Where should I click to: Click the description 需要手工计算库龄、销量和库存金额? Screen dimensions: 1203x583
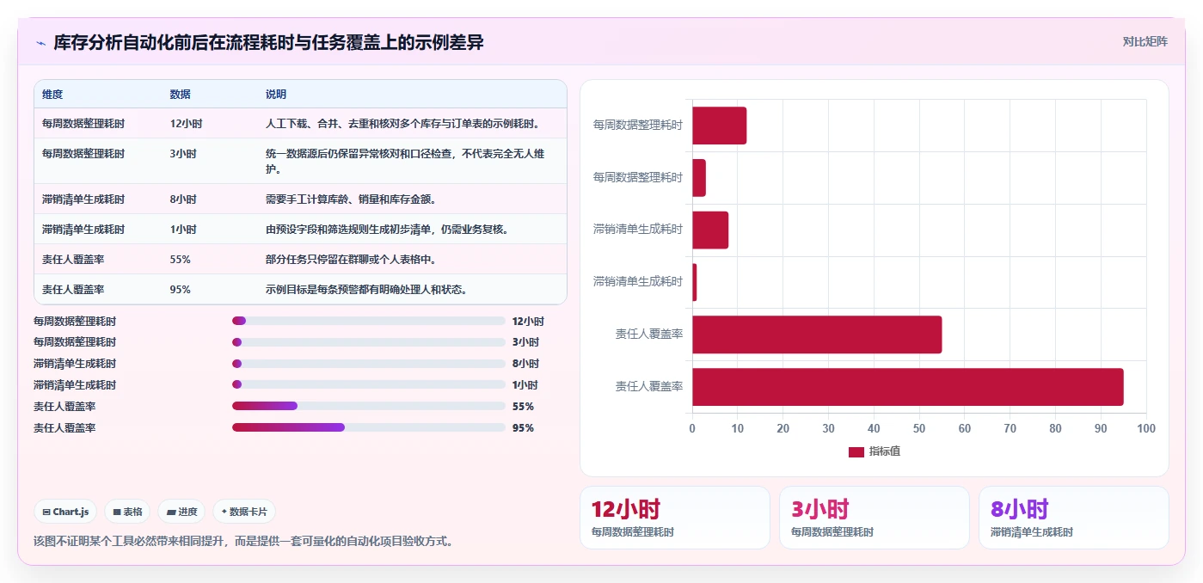[x=352, y=199]
